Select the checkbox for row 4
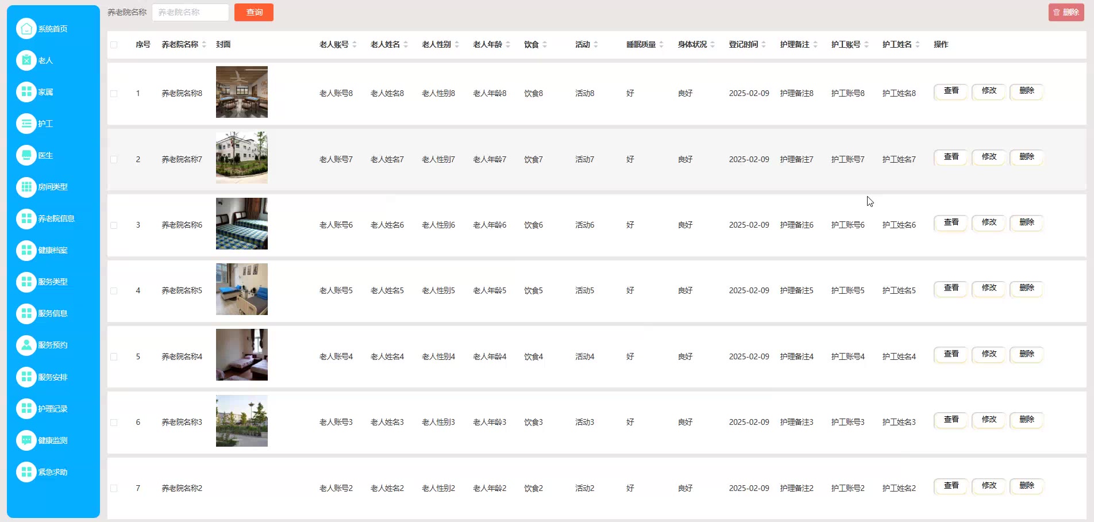 point(114,291)
